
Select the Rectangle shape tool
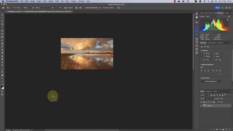point(2,72)
